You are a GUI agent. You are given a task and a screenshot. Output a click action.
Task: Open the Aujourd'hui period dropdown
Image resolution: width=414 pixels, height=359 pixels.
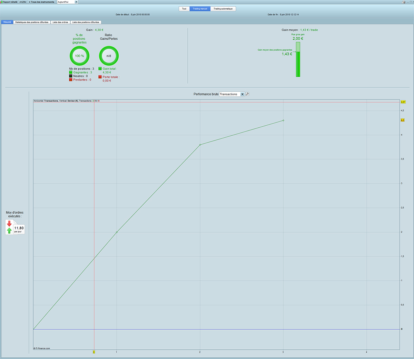click(x=68, y=2)
